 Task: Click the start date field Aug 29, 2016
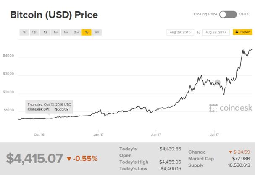[180, 32]
